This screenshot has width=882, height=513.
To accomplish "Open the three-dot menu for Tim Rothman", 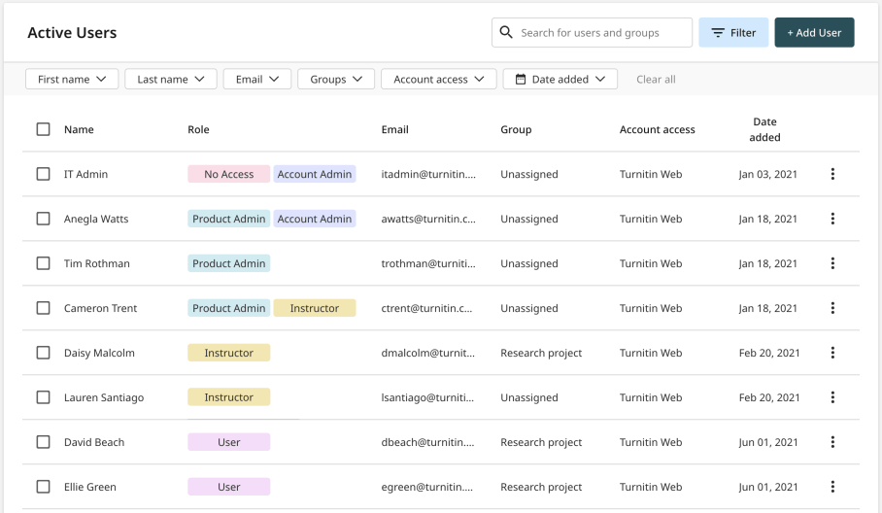I will pyautogui.click(x=832, y=263).
